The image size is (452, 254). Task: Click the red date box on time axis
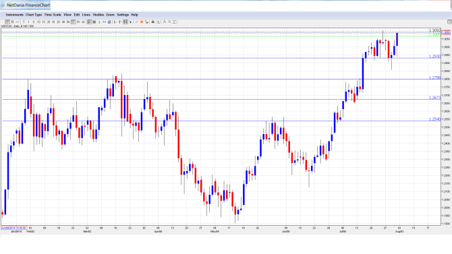pos(13,228)
